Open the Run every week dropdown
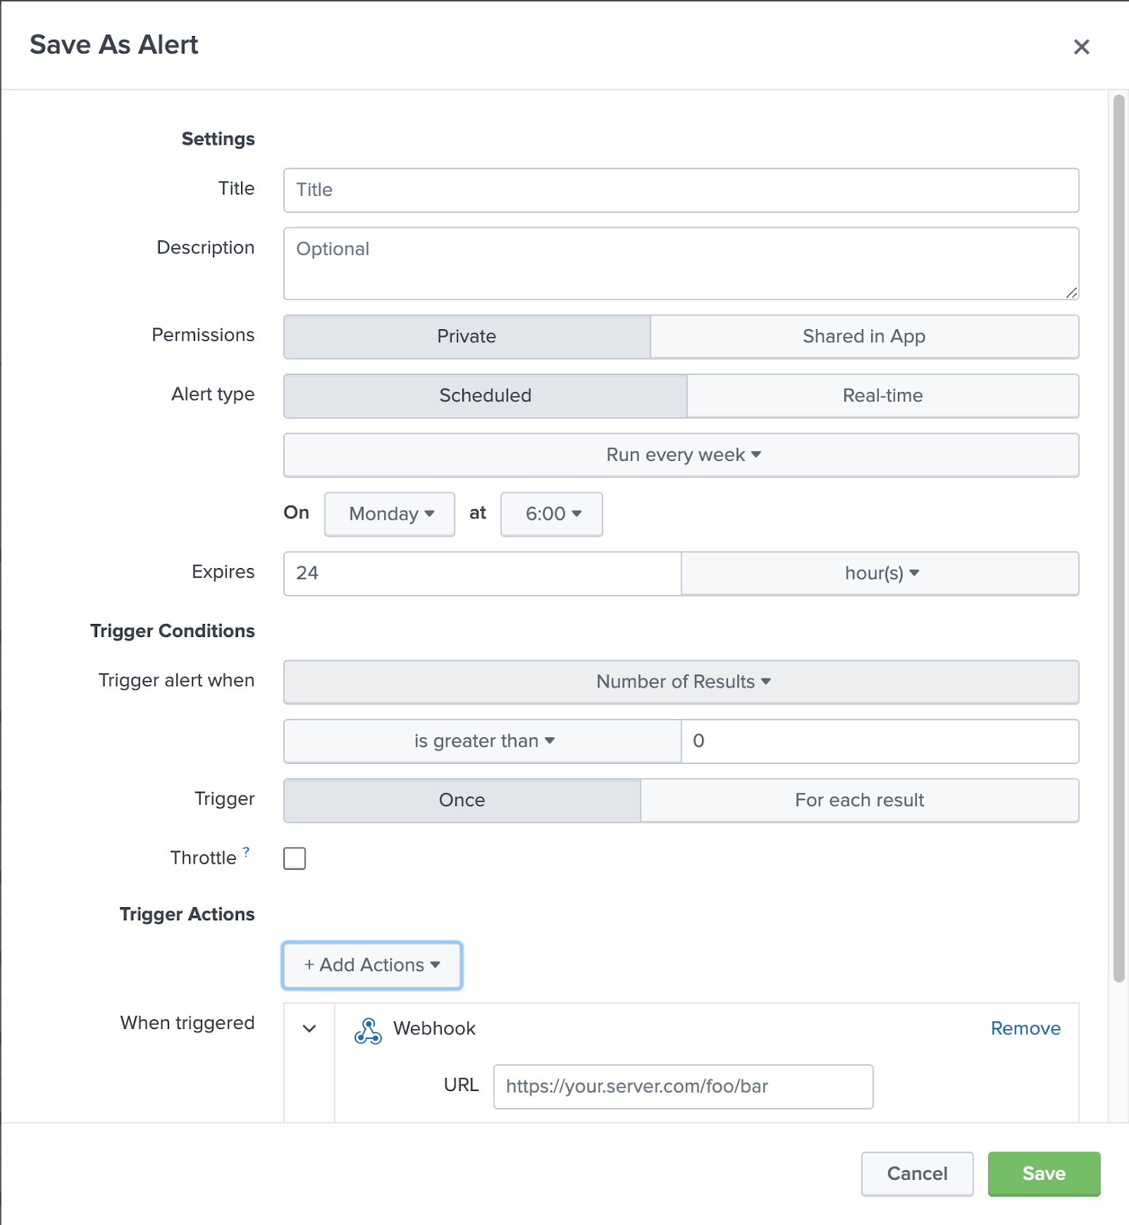1129x1225 pixels. tap(681, 455)
